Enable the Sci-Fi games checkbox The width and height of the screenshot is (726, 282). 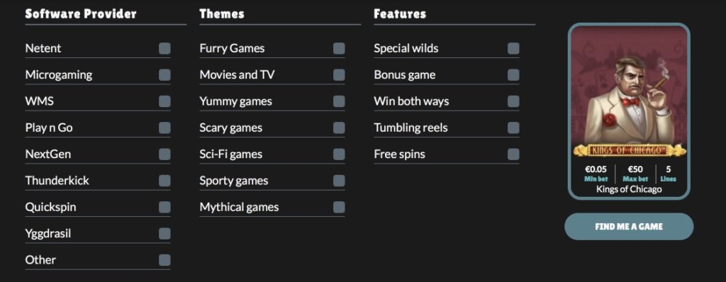339,154
